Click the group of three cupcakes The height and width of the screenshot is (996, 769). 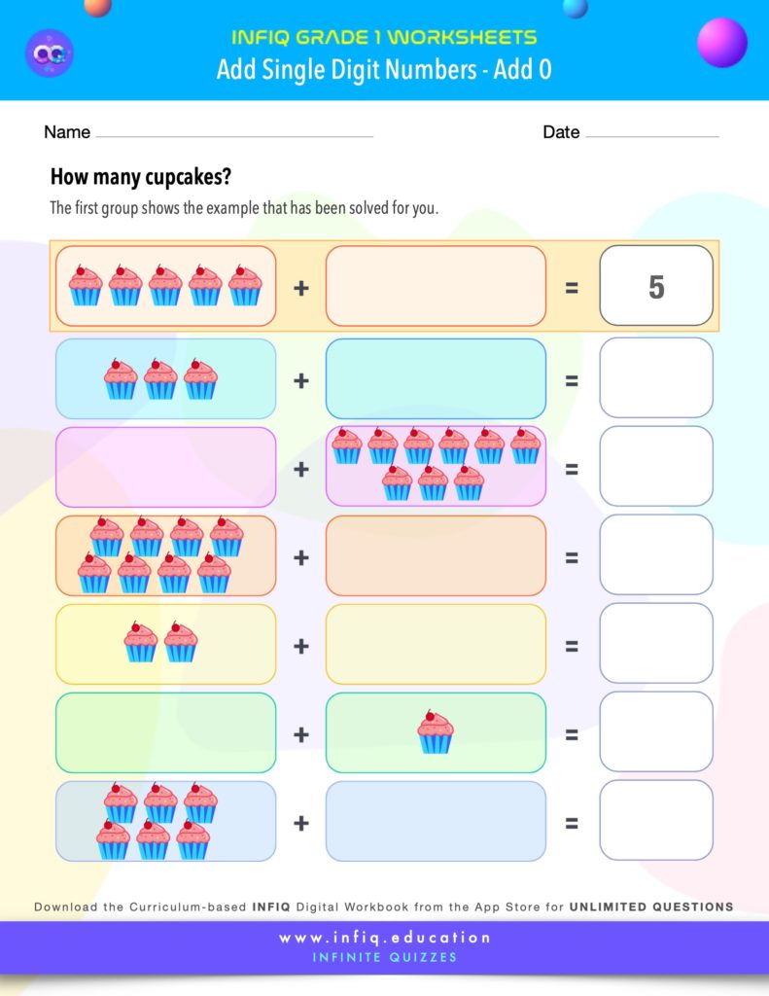(160, 379)
